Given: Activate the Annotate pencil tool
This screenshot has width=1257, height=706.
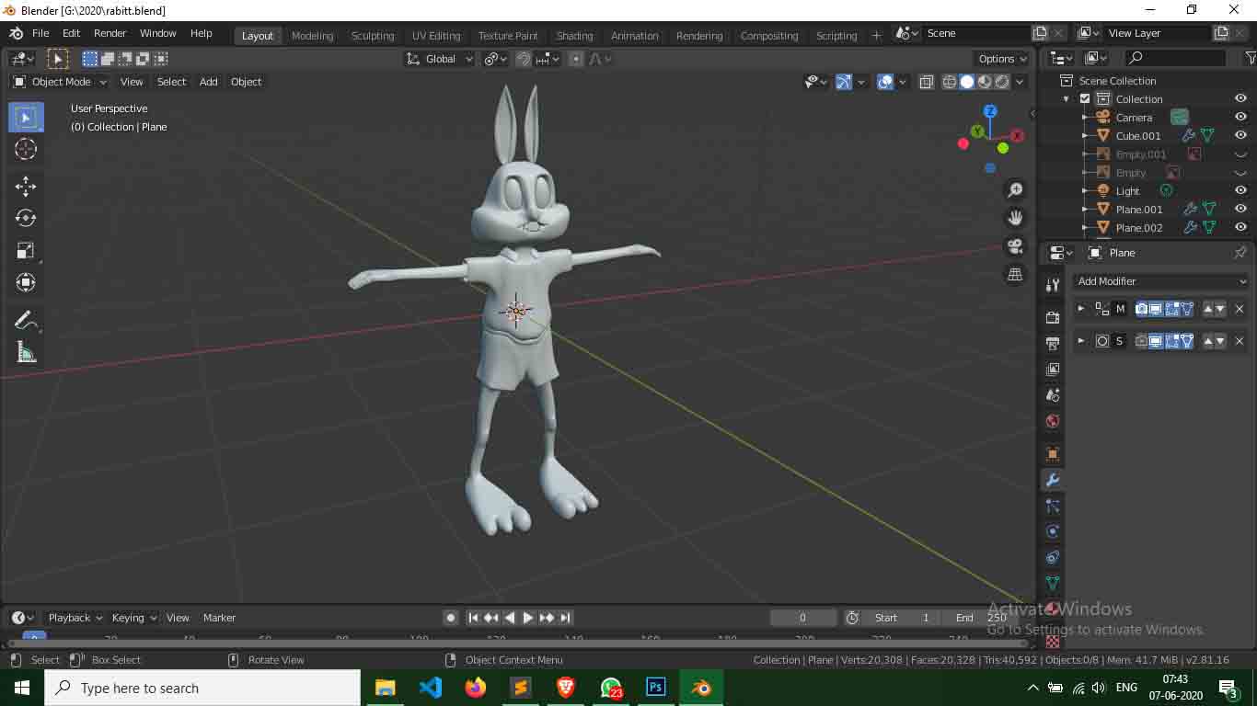Looking at the screenshot, I should click(x=26, y=319).
